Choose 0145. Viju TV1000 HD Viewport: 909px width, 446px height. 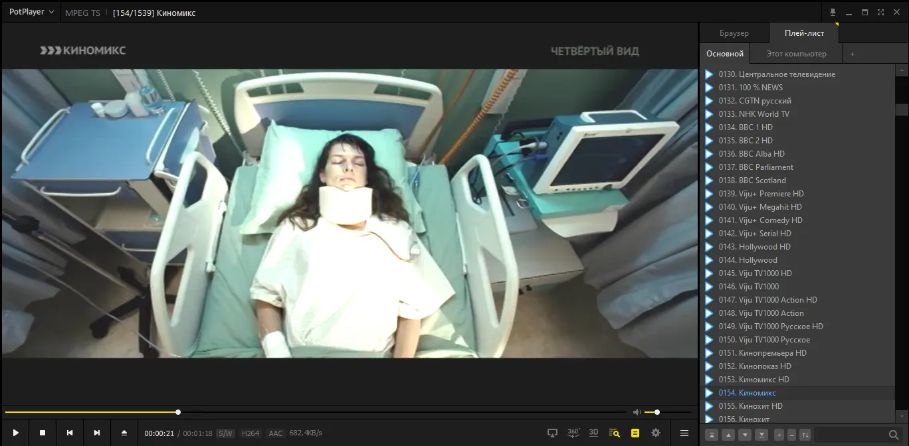coord(799,273)
